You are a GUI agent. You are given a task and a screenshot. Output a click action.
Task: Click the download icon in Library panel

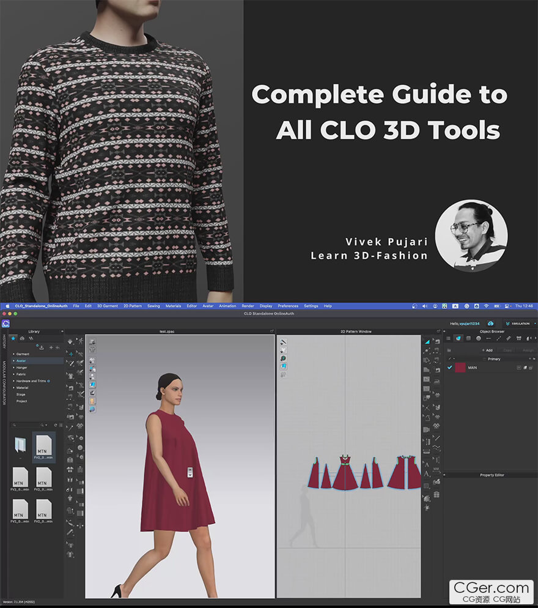42,347
